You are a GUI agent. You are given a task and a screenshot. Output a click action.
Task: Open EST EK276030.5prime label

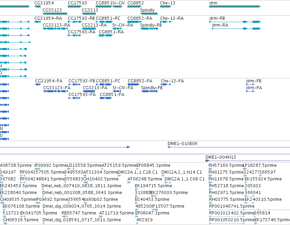169,193
